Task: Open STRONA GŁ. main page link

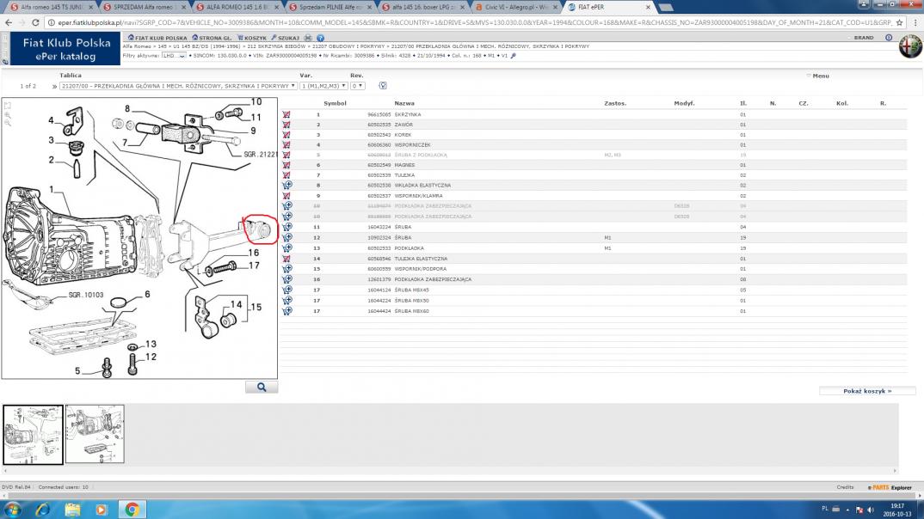Action: (213, 38)
